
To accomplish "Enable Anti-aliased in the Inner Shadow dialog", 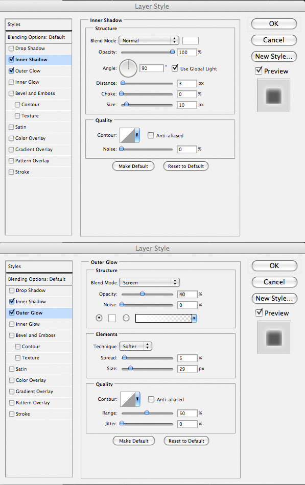I will coord(151,135).
